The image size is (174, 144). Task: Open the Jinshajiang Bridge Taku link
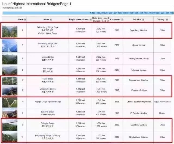point(48,43)
